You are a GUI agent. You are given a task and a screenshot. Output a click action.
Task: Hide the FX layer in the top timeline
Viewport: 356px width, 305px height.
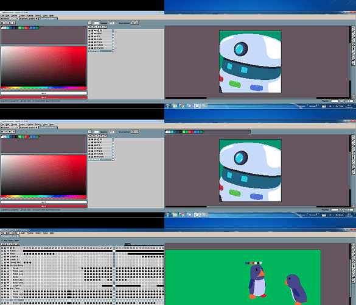click(x=89, y=36)
